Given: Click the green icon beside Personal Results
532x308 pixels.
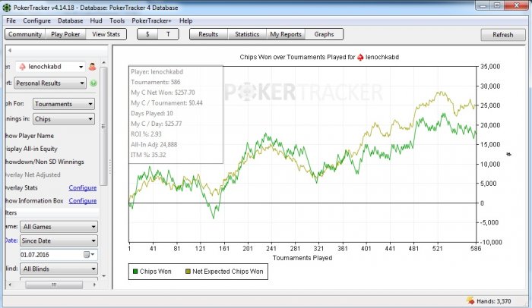Looking at the screenshot, I should pyautogui.click(x=93, y=83).
